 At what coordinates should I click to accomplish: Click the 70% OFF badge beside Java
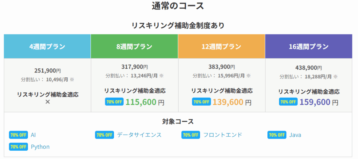point(277,135)
